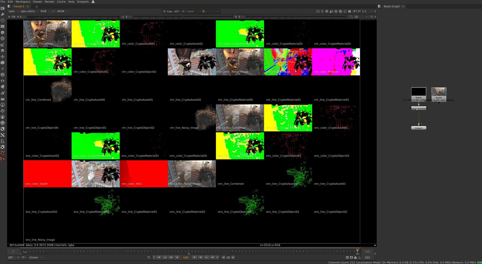Open the Workspace menu
The image size is (482, 264).
(x=23, y=2)
